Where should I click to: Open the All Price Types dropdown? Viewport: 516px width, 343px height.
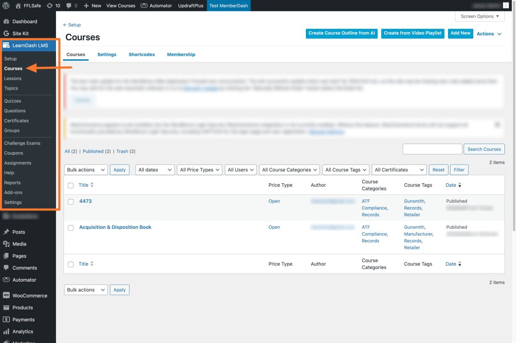tap(200, 170)
